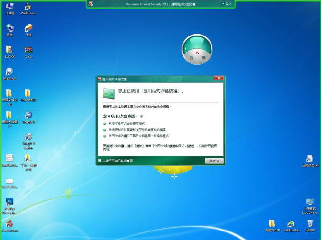321x240 pixels.
Task: Select the Adobe Photoshop shortcut icon
Action: pos(9,206)
